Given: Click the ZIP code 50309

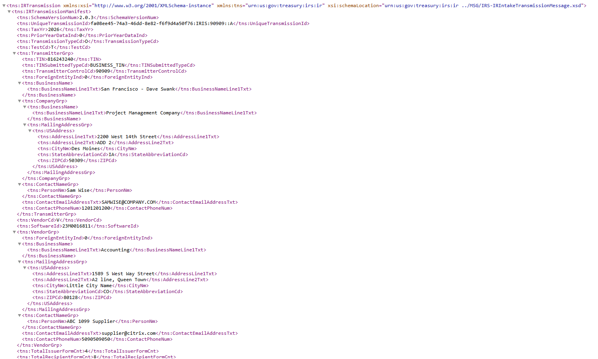Looking at the screenshot, I should (x=76, y=160).
